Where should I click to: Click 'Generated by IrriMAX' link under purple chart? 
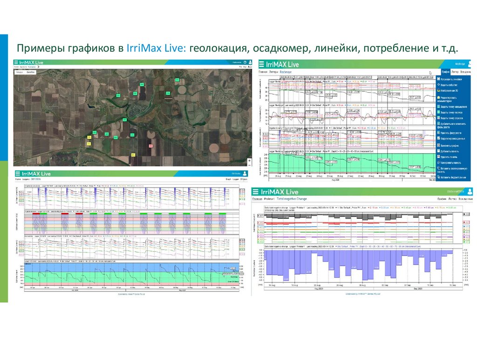[363, 294]
